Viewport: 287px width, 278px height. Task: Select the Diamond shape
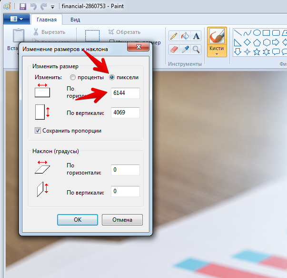[247, 42]
